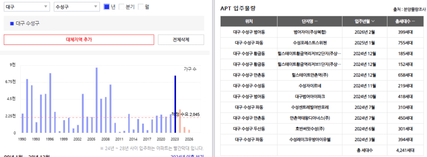Sort by 단지명 column header

tap(310, 21)
